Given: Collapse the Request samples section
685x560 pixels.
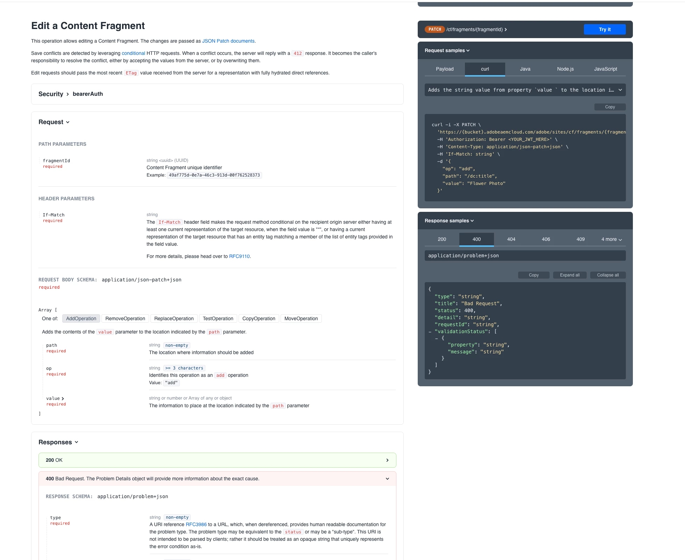Looking at the screenshot, I should click(x=447, y=51).
